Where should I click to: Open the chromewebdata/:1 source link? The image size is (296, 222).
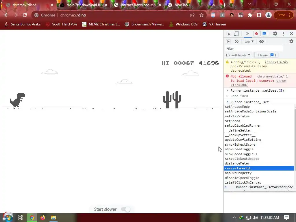[x=272, y=76]
